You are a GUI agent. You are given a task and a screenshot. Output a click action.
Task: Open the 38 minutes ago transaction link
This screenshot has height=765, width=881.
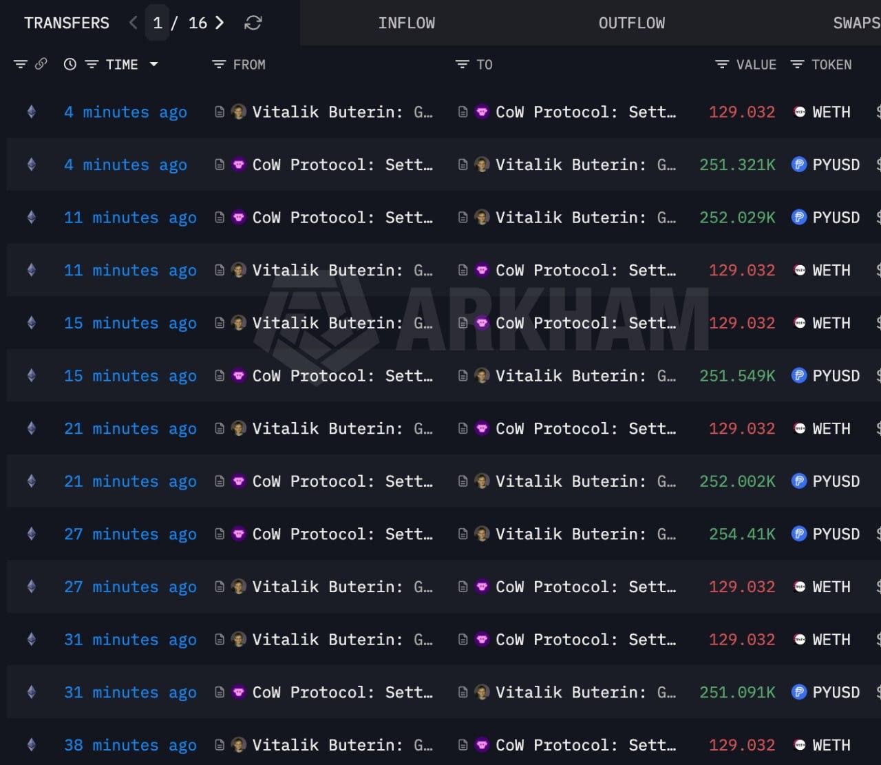pyautogui.click(x=130, y=745)
